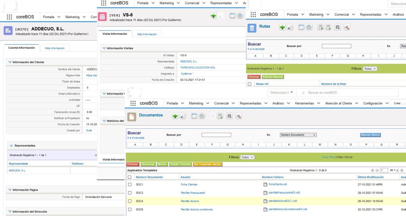Viewport: 406px width, 216px height.
Task: Open the Filtros Todos dropdown in Documentos
Action: click(247, 157)
